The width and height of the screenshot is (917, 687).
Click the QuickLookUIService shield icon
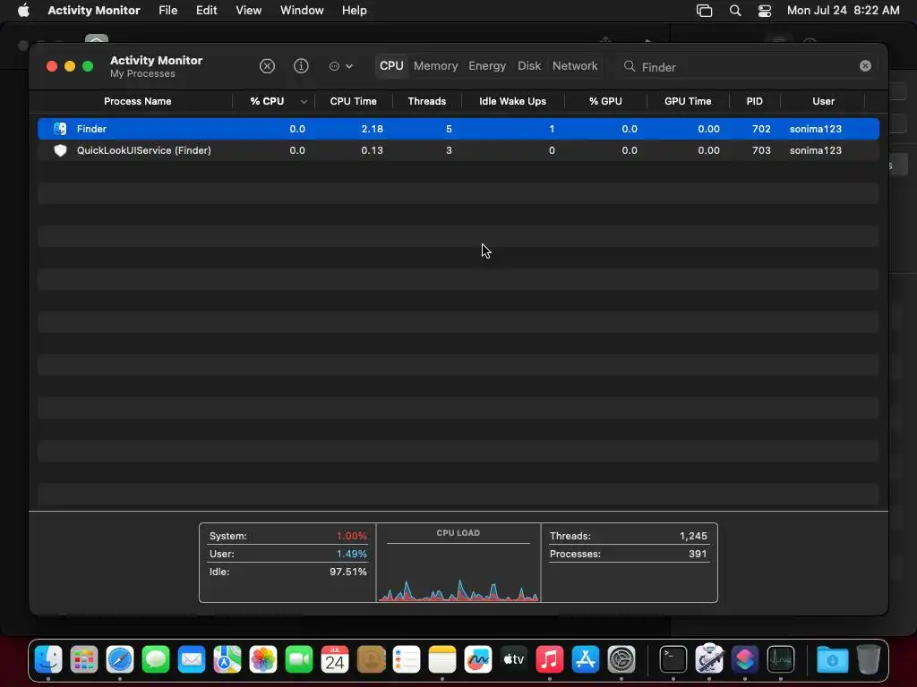point(60,150)
